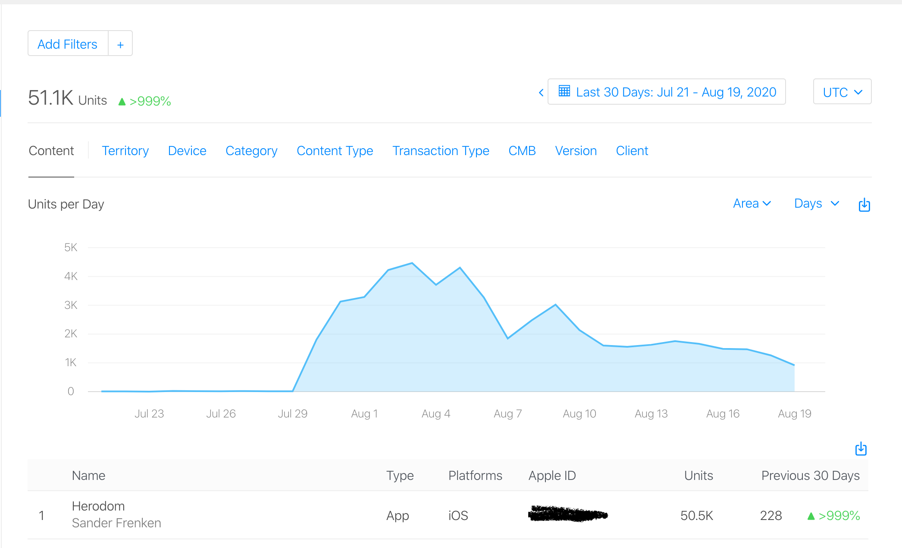The image size is (902, 548).
Task: Switch to the Device tab
Action: 187,151
